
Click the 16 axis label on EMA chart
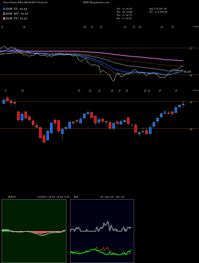(191, 76)
